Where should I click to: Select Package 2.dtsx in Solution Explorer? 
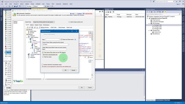pos(158,27)
